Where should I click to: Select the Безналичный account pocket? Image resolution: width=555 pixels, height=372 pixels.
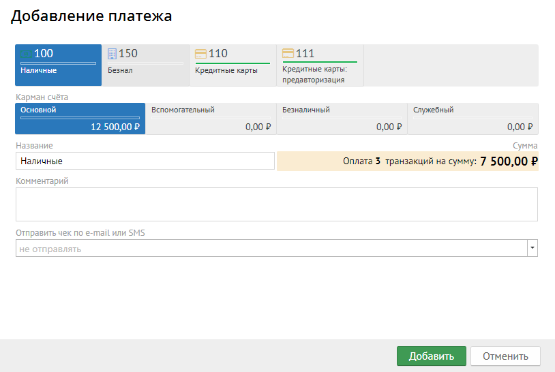[x=342, y=119]
